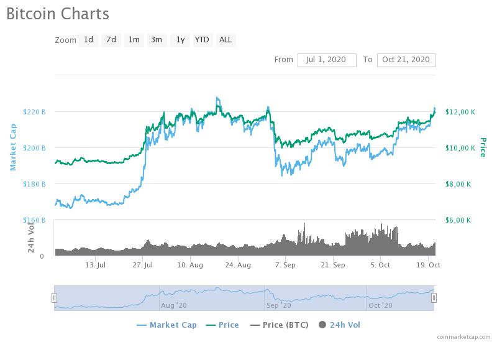Click Aug '20 in the navigator timeline

tap(173, 305)
